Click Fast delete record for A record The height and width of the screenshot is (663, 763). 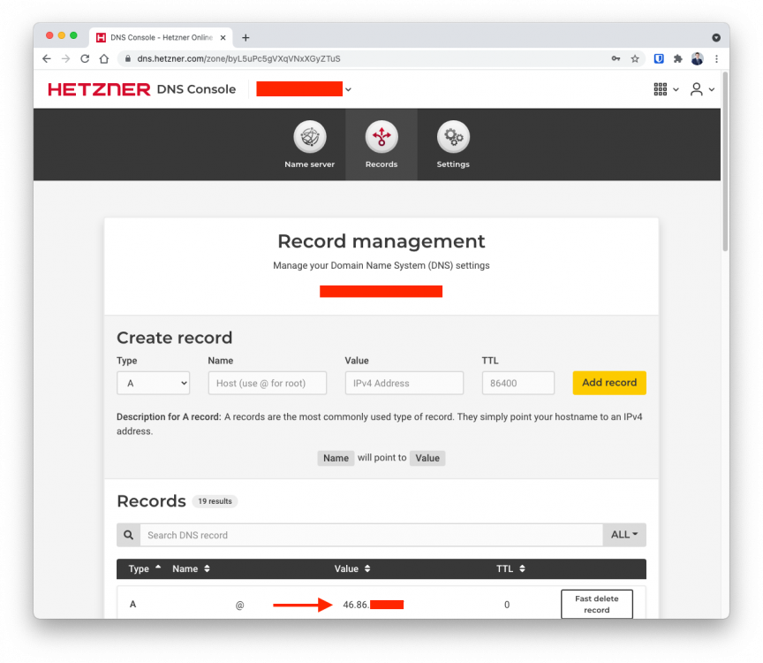coord(597,604)
